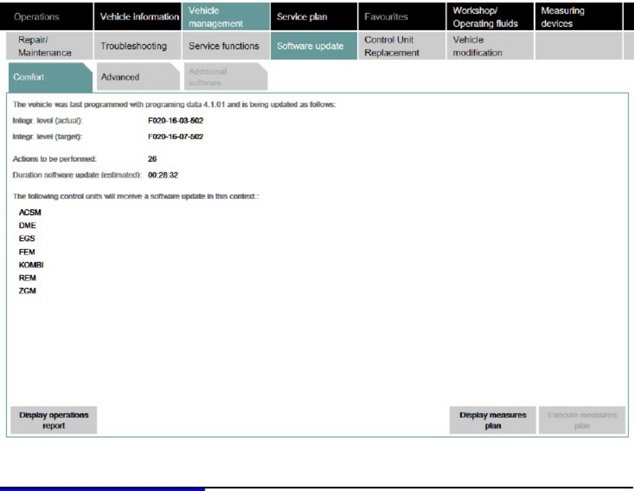Open Workshop/Operating fluids tab
The image size is (634, 491).
coord(490,17)
